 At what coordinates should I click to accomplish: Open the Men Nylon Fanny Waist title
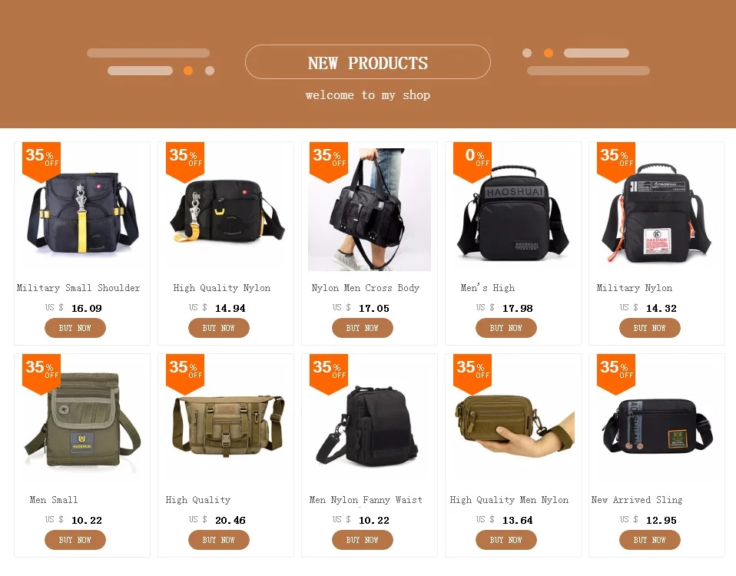tap(366, 500)
